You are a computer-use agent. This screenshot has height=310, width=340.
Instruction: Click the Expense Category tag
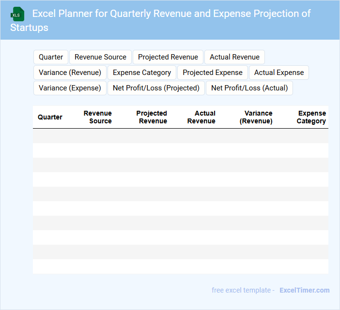click(142, 73)
